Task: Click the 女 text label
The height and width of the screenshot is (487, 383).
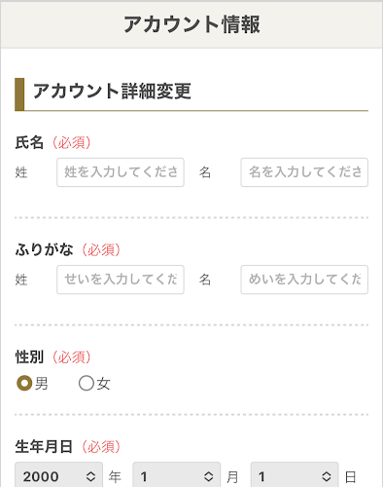Action: tap(104, 384)
